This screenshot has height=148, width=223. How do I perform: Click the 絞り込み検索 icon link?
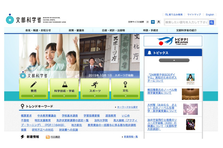point(174,15)
